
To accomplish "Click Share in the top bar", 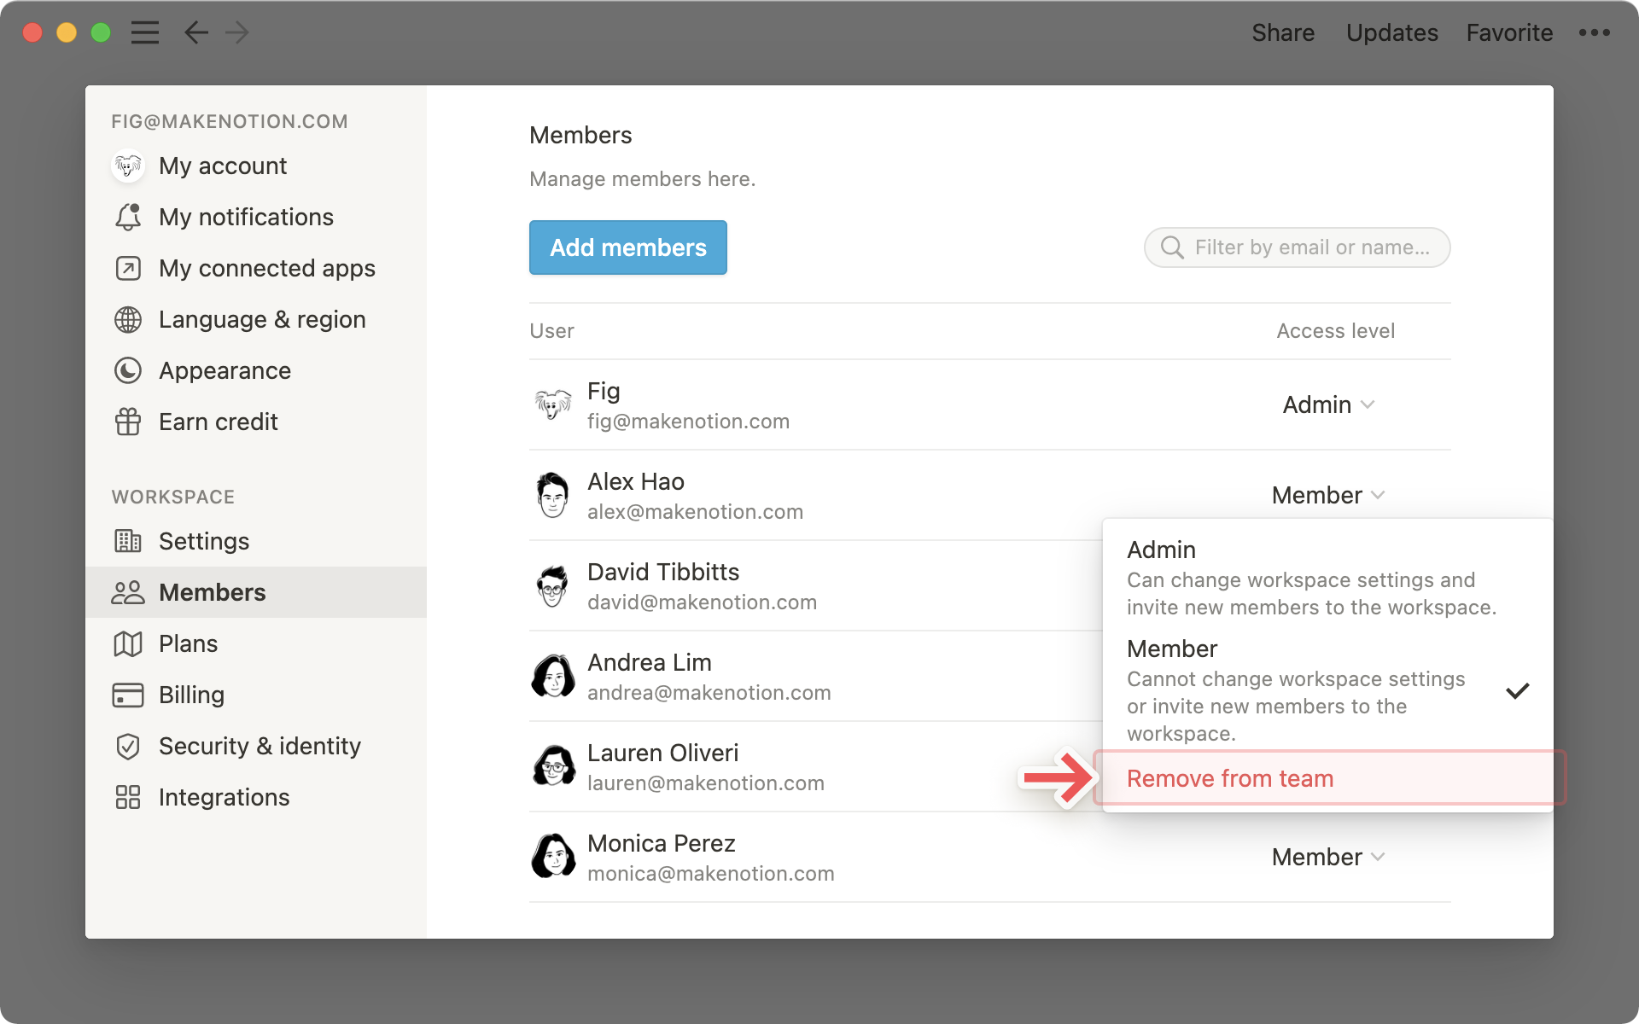I will pos(1282,32).
